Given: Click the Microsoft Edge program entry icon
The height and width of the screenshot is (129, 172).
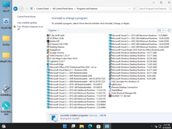Looking at the screenshot, I should tap(48, 64).
